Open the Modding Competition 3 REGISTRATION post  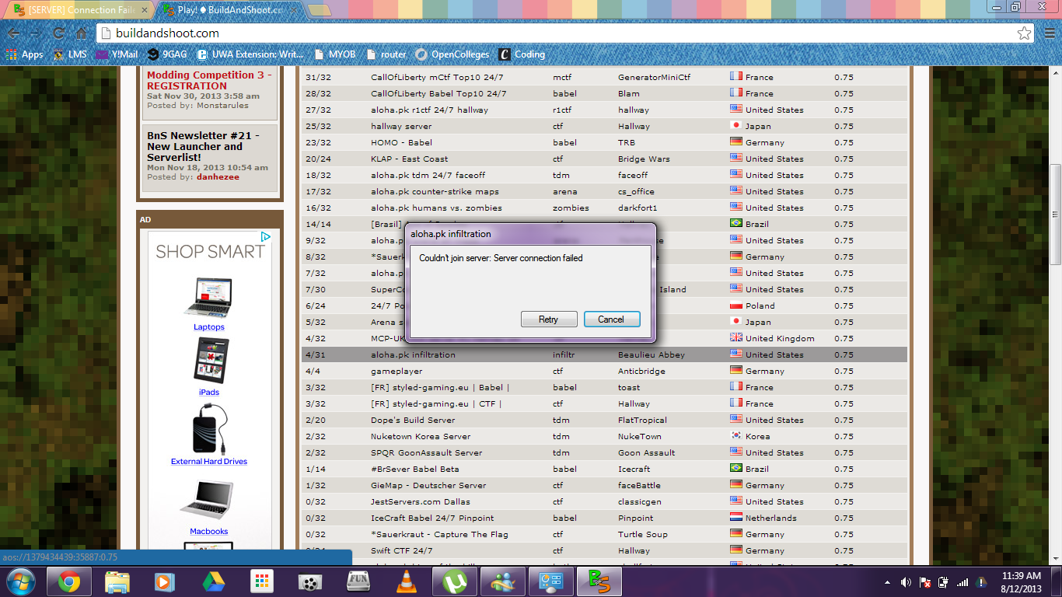pos(209,81)
